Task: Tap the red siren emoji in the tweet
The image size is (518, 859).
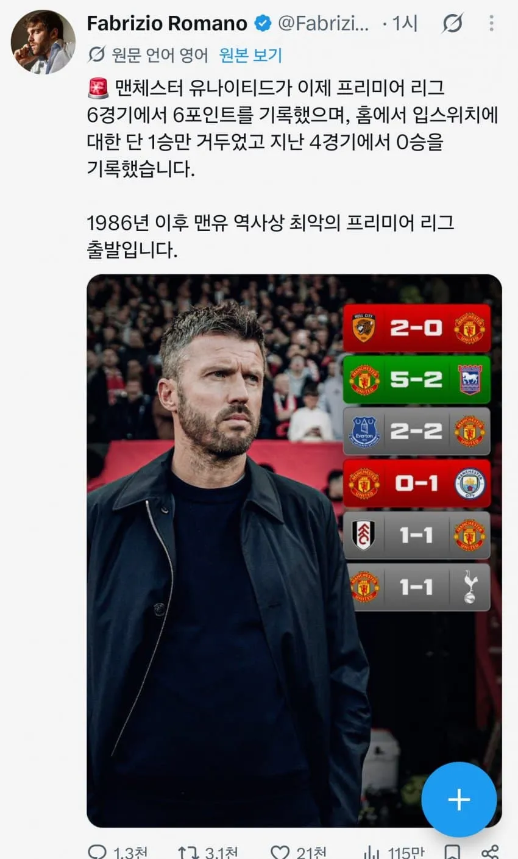Action: point(98,88)
